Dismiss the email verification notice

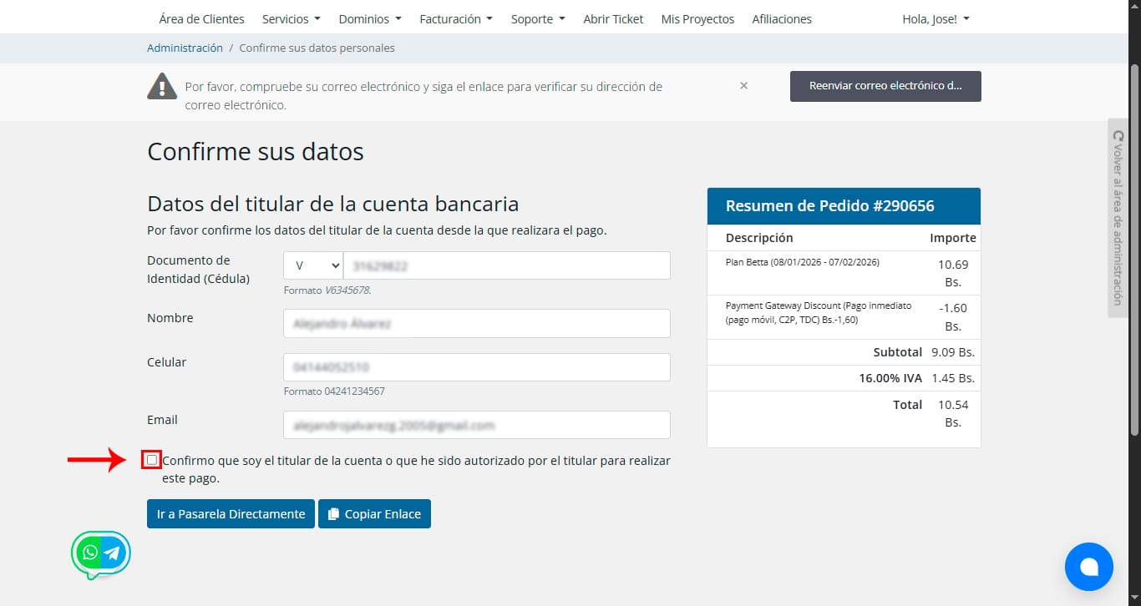coord(743,85)
